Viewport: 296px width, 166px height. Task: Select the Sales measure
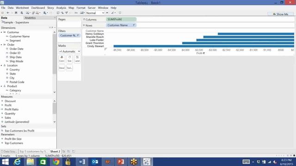coord(8,118)
